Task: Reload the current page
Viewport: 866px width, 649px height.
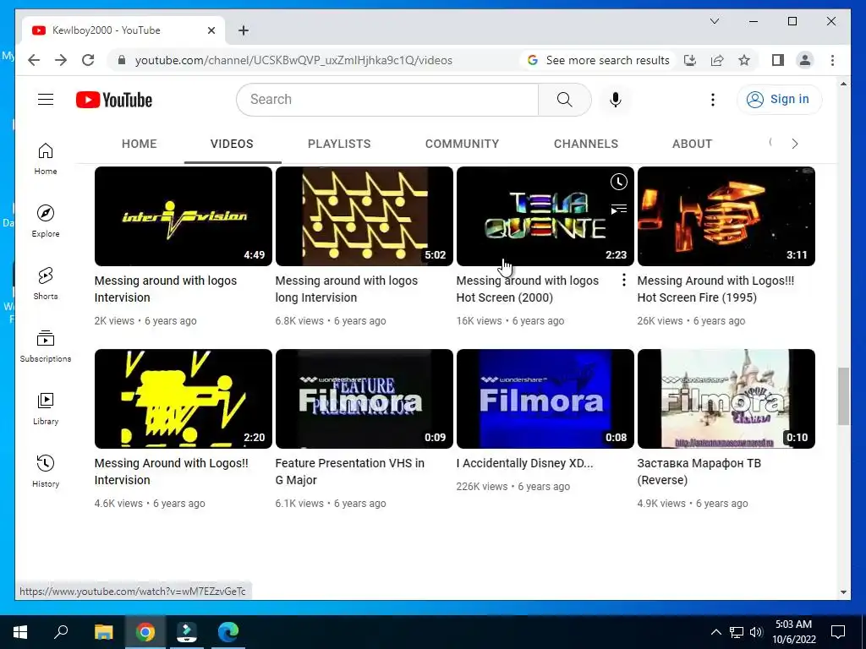Action: pyautogui.click(x=88, y=60)
